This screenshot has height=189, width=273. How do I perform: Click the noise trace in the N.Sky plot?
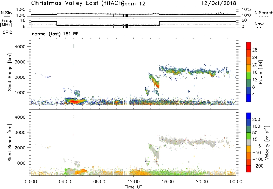[x=133, y=14]
